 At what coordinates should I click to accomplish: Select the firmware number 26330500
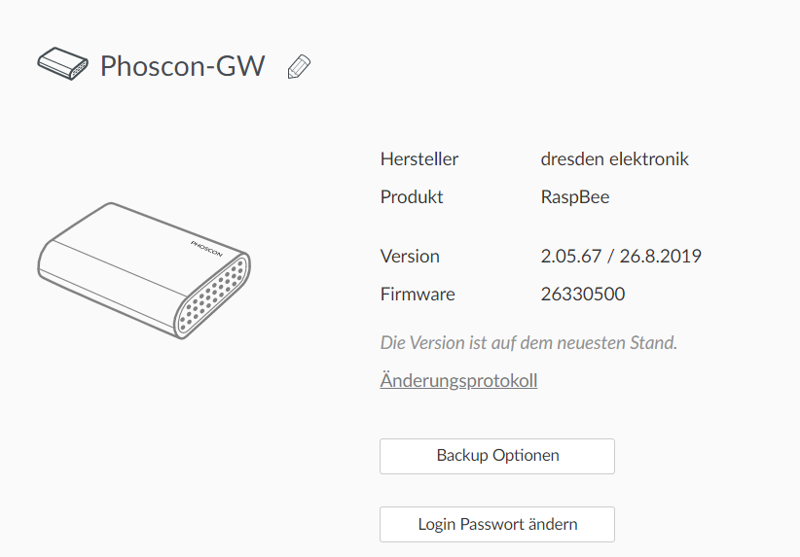[583, 294]
